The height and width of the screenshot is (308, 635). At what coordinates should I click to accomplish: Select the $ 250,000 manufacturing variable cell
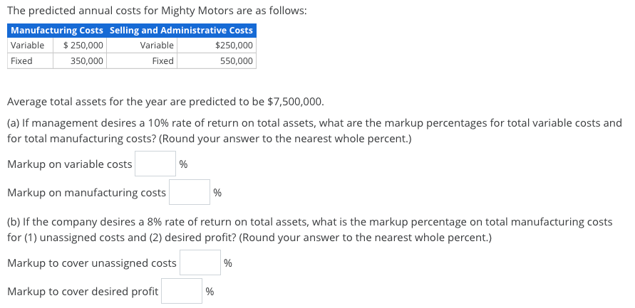[x=80, y=46]
